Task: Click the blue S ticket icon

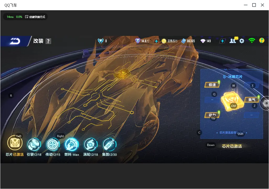Action: tap(184, 41)
